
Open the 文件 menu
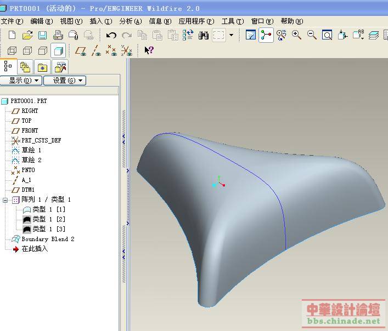pos(12,21)
